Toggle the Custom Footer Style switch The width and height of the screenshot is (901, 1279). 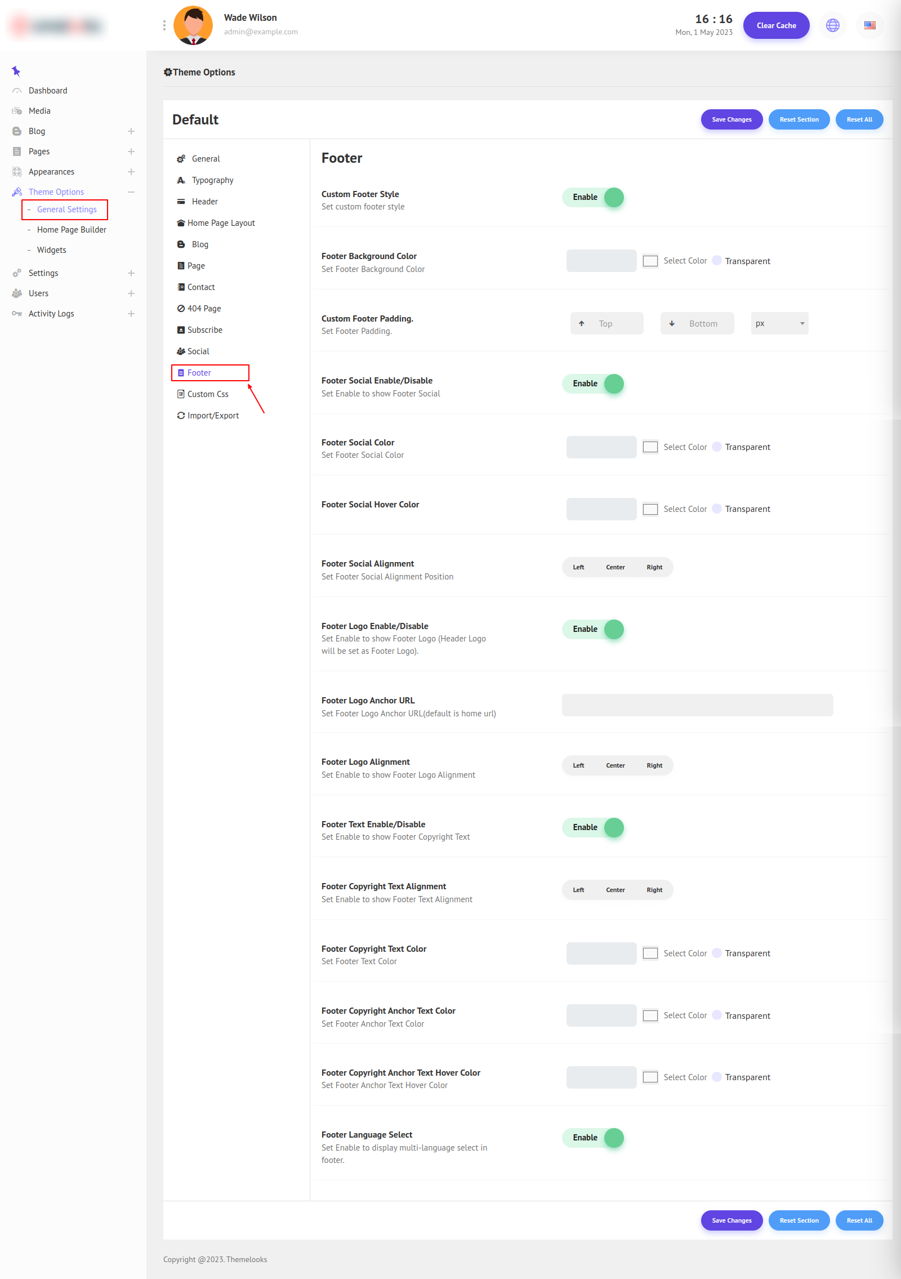[594, 197]
